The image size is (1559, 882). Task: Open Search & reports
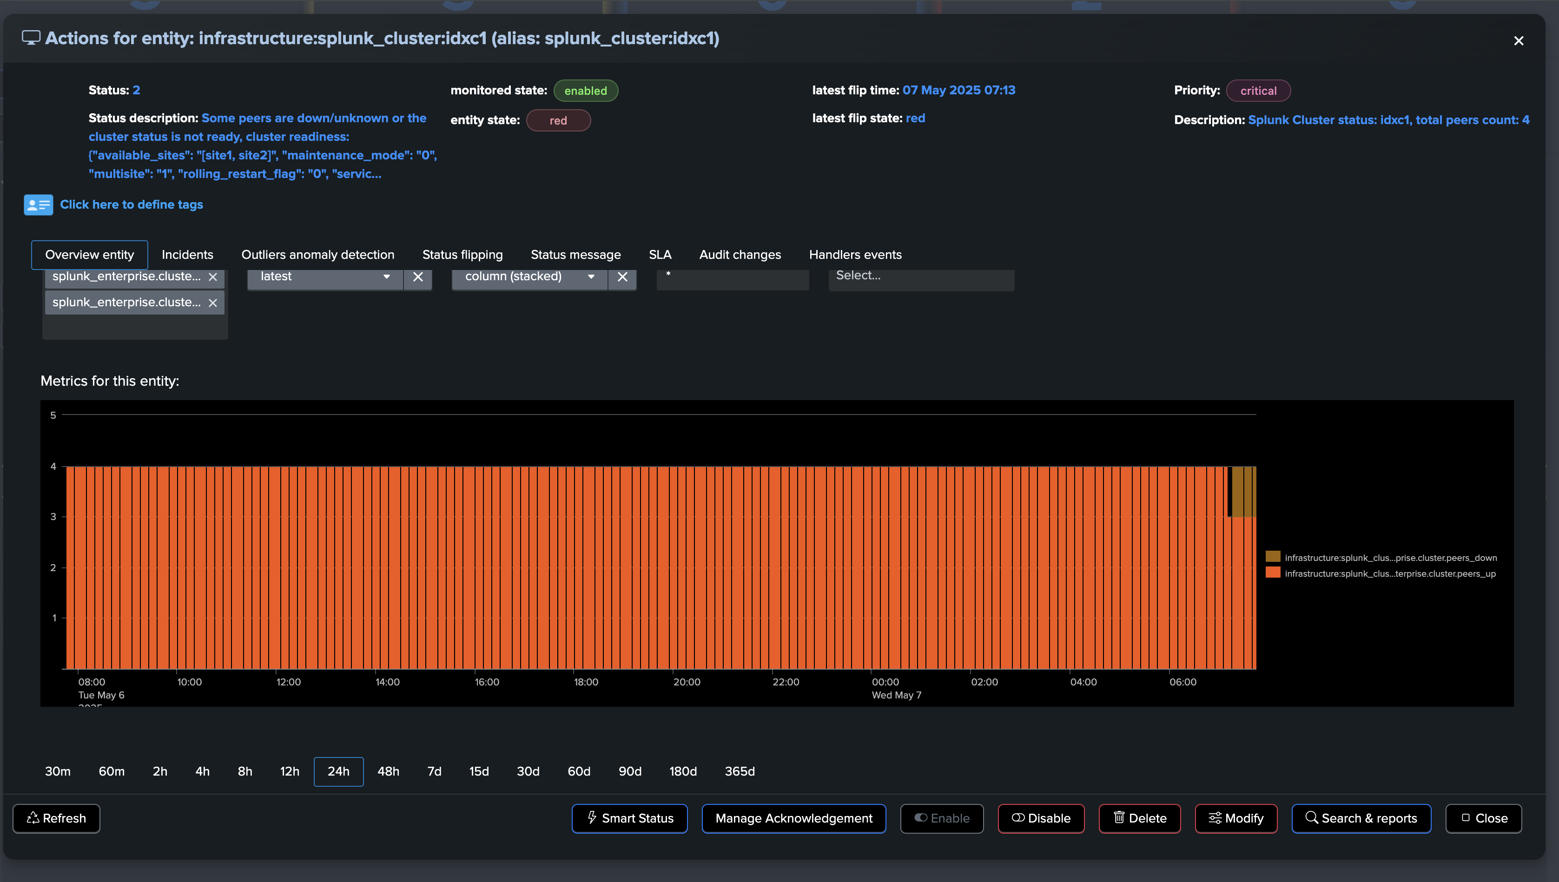[x=1361, y=818]
